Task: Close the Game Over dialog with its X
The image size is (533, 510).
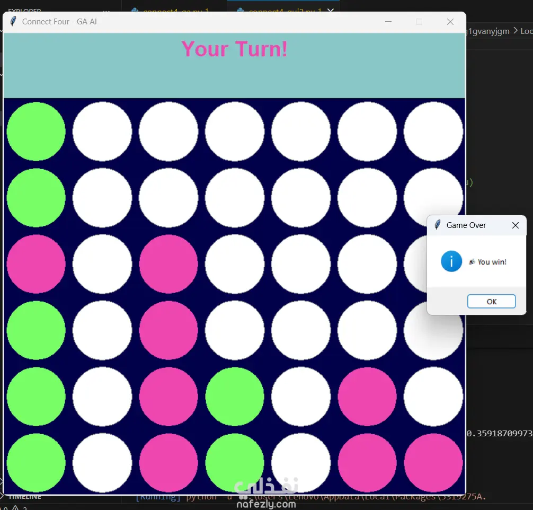Action: (x=516, y=225)
